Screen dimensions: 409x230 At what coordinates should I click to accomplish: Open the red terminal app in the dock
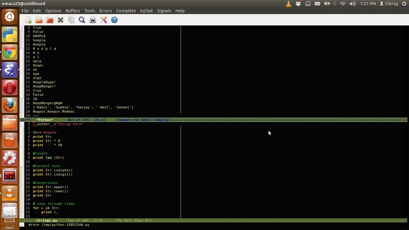(x=10, y=176)
